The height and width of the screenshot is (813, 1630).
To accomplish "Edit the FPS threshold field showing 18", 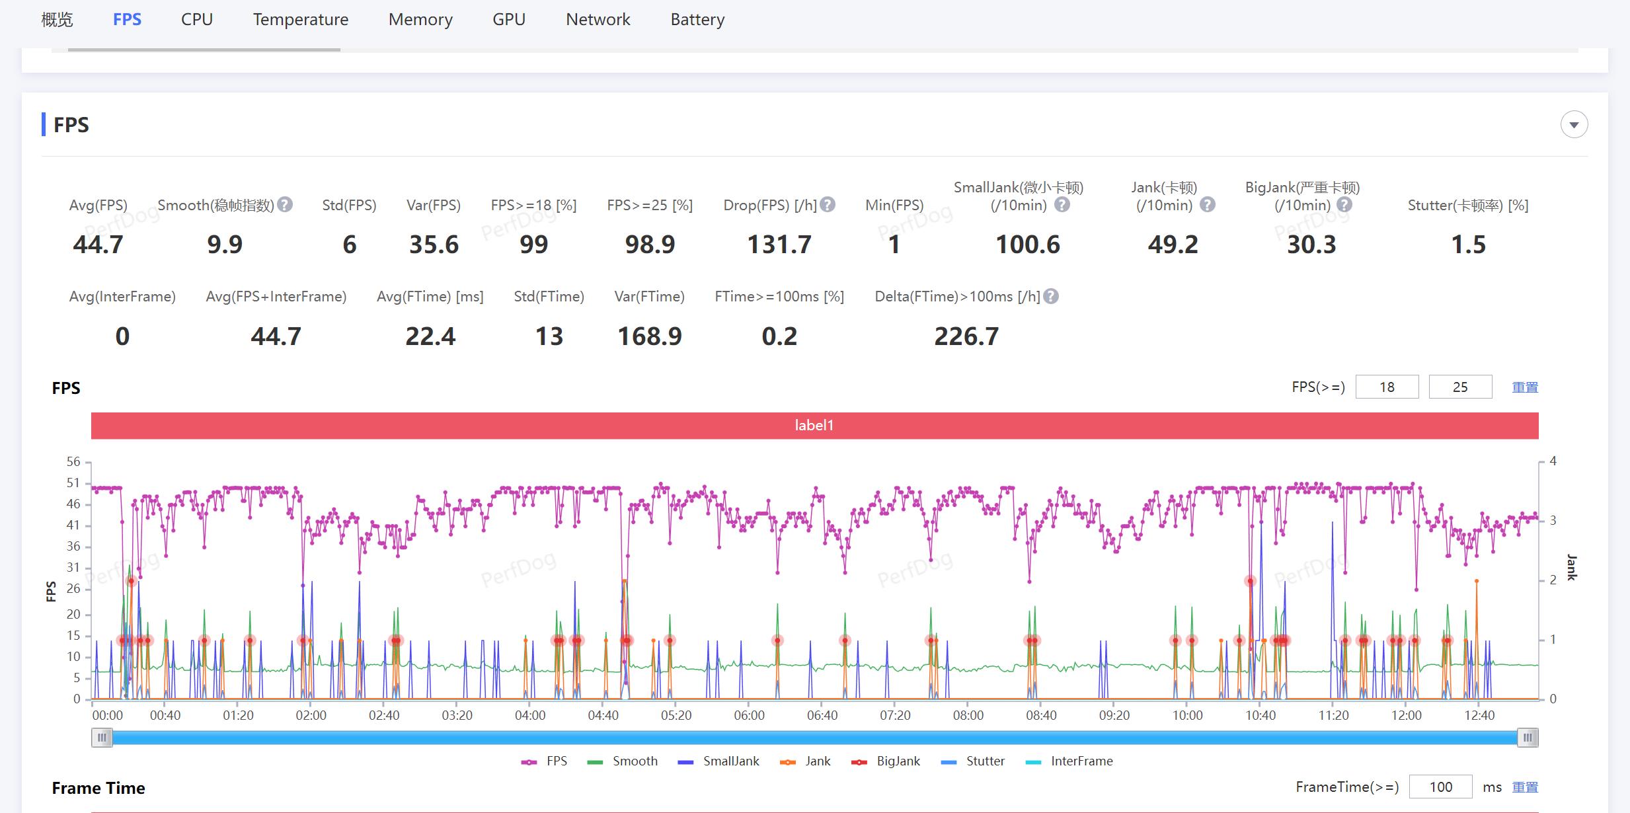I will tap(1387, 387).
